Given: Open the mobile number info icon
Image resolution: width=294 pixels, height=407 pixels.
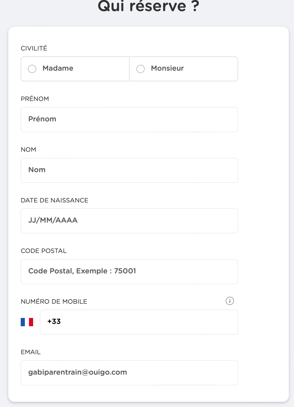Looking at the screenshot, I should (x=230, y=301).
